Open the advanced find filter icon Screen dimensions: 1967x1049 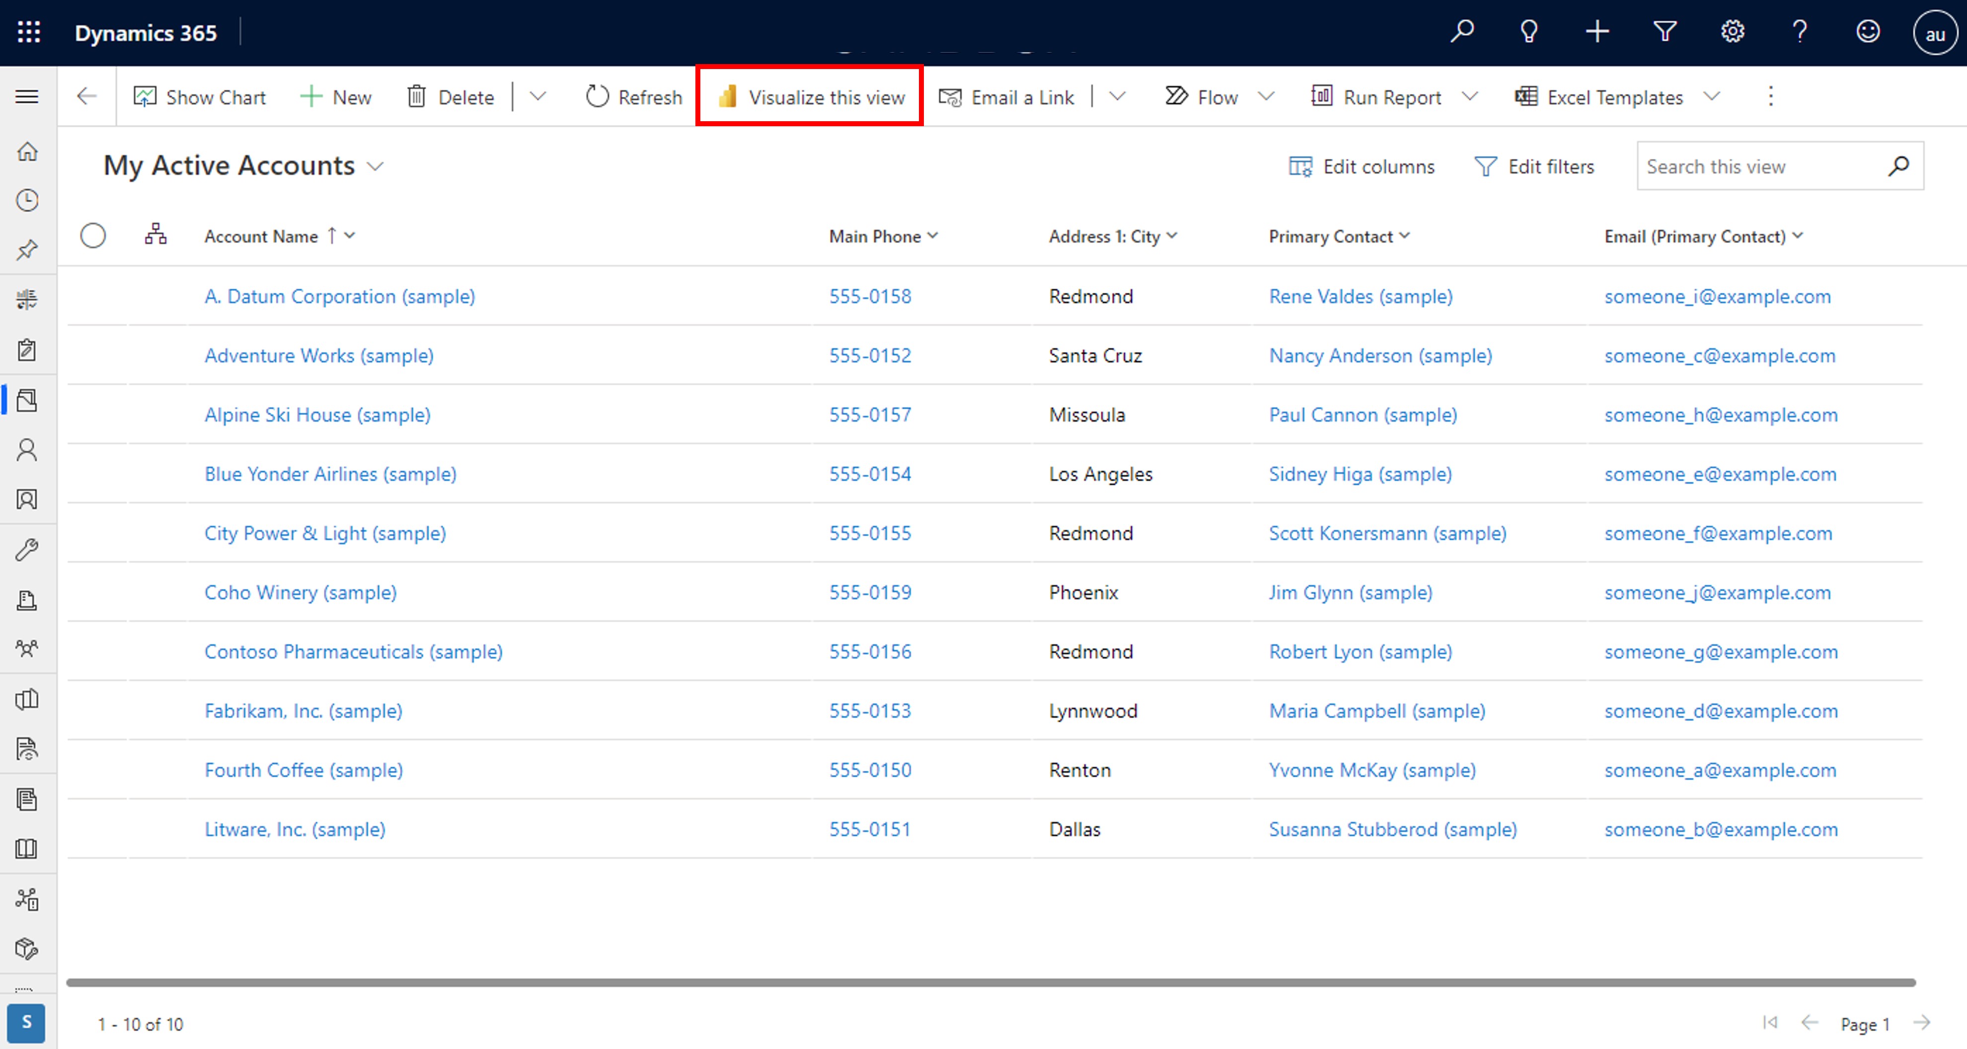click(1664, 32)
